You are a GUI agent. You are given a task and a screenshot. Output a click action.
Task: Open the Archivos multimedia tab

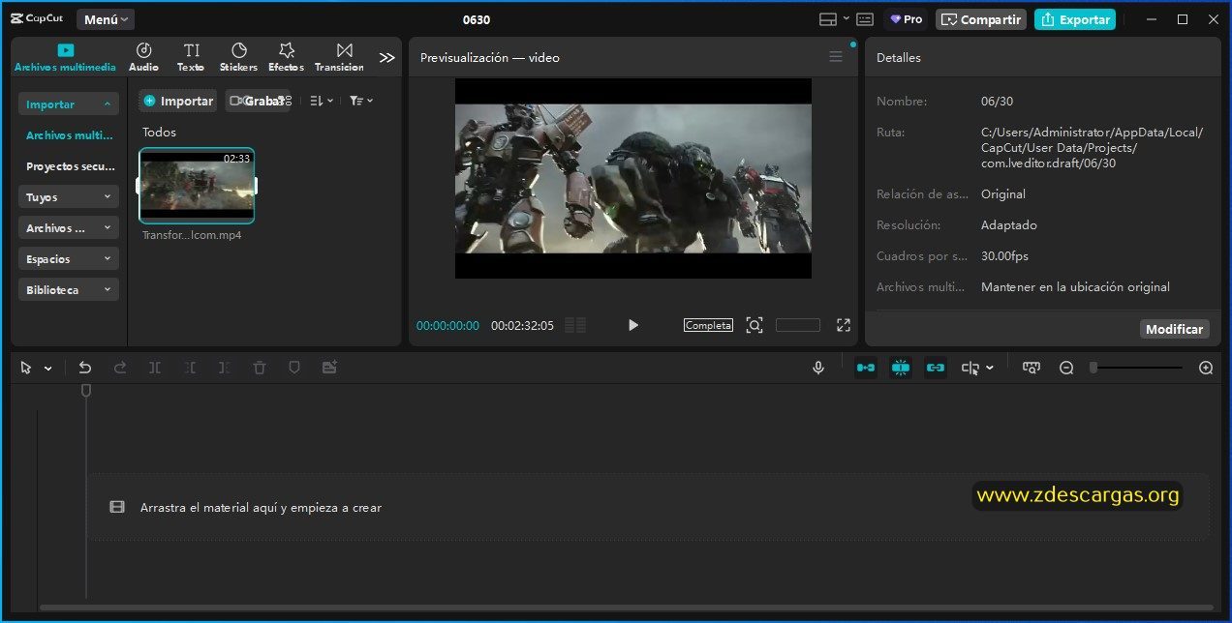(x=65, y=57)
